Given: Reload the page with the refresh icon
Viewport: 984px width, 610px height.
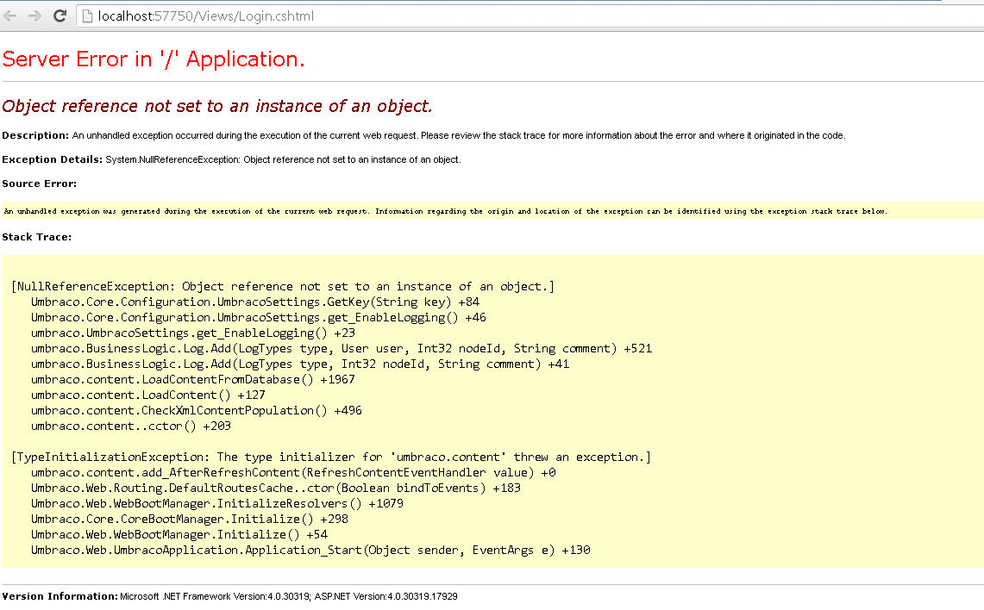Looking at the screenshot, I should [60, 16].
